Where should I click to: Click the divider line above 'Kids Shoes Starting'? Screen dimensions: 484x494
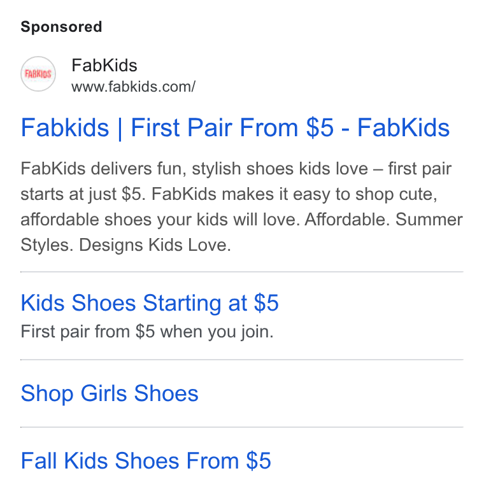tap(242, 272)
